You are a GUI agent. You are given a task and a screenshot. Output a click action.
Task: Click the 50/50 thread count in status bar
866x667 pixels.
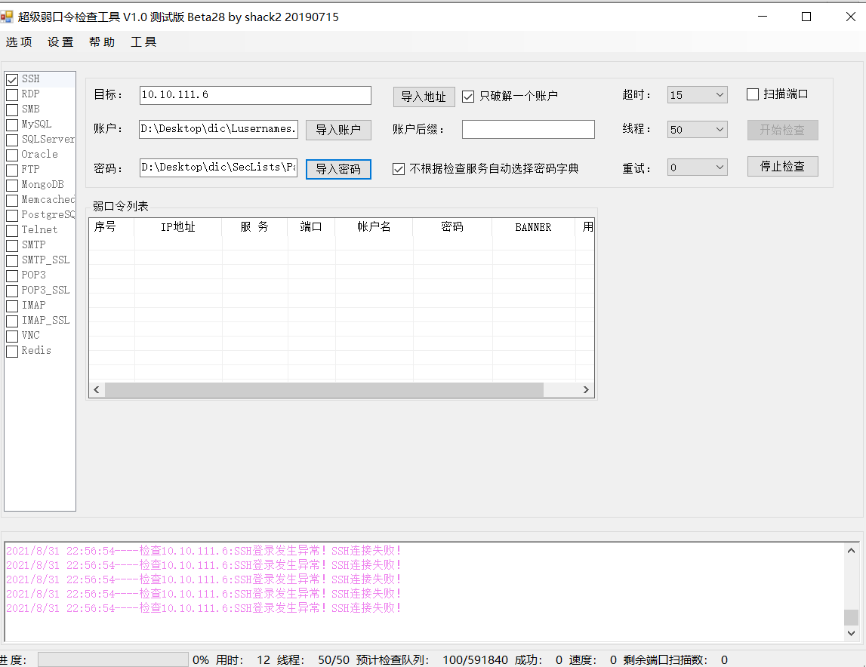coord(334,659)
